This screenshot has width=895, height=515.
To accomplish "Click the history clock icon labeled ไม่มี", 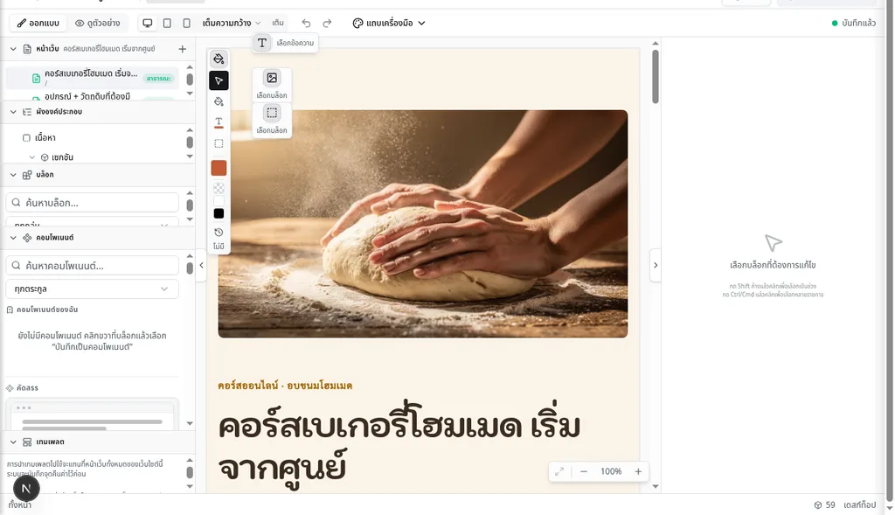I will (x=219, y=233).
